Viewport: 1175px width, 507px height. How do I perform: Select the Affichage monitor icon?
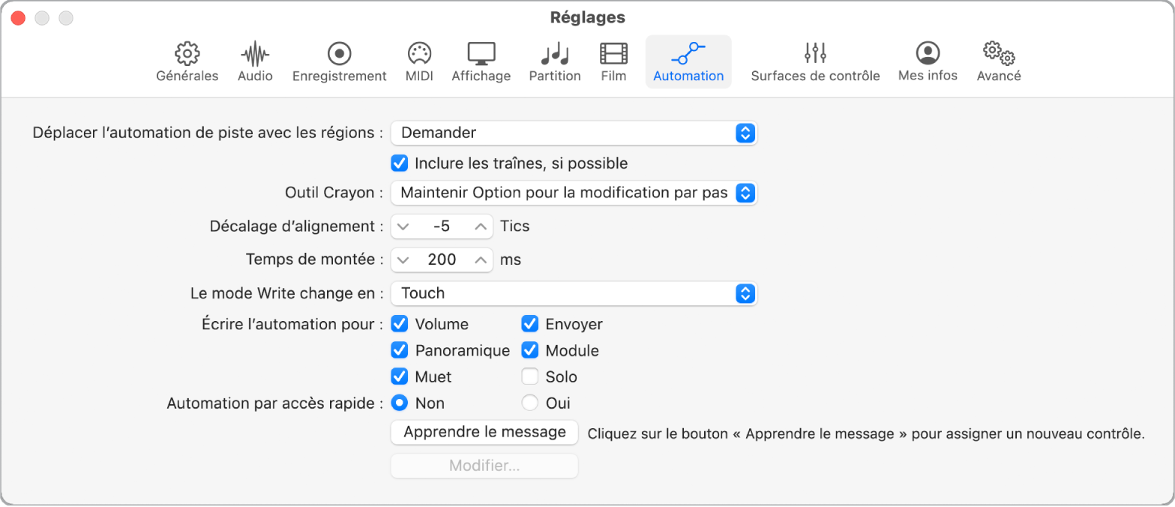coord(480,60)
